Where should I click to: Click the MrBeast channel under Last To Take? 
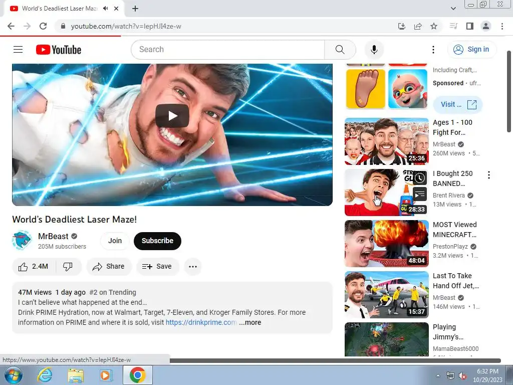444,298
